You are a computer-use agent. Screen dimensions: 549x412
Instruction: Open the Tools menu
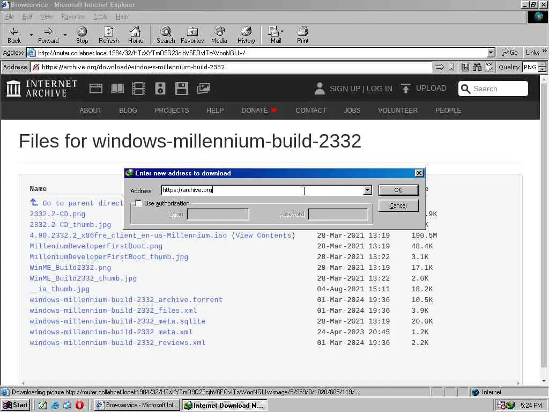(100, 17)
